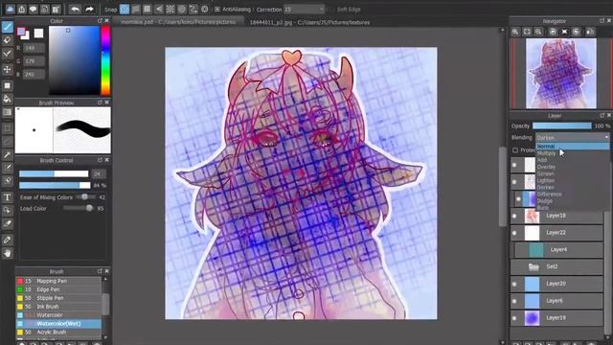The image size is (613, 345).
Task: Toggle visibility of the topmost layer
Action: [514, 165]
